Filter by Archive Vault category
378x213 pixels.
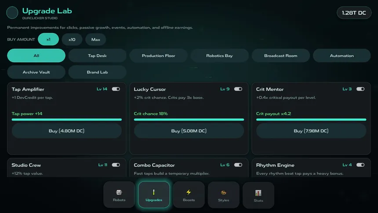36,72
